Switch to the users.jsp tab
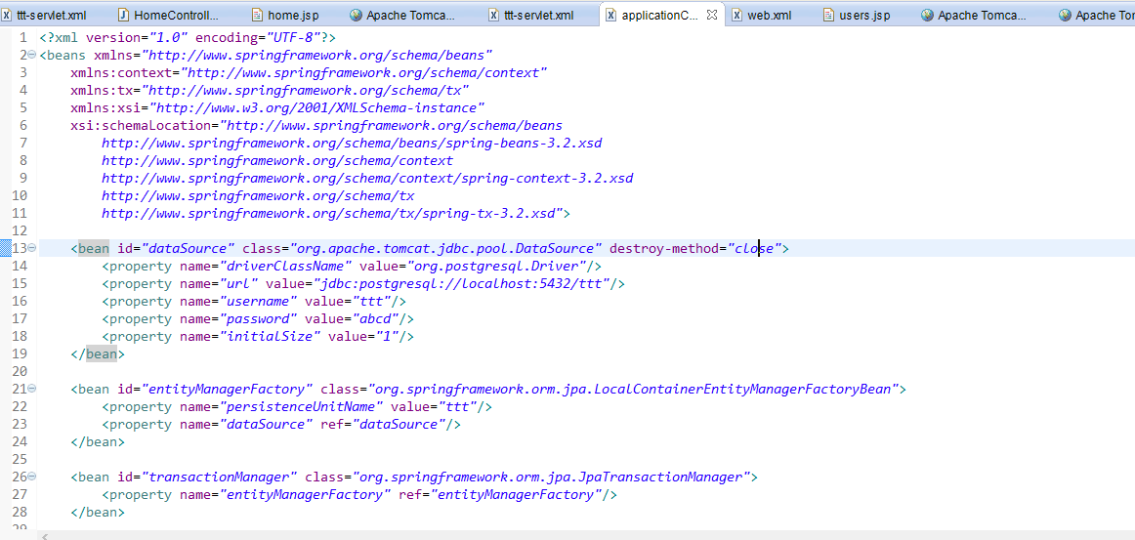The height and width of the screenshot is (540, 1135). pos(864,16)
